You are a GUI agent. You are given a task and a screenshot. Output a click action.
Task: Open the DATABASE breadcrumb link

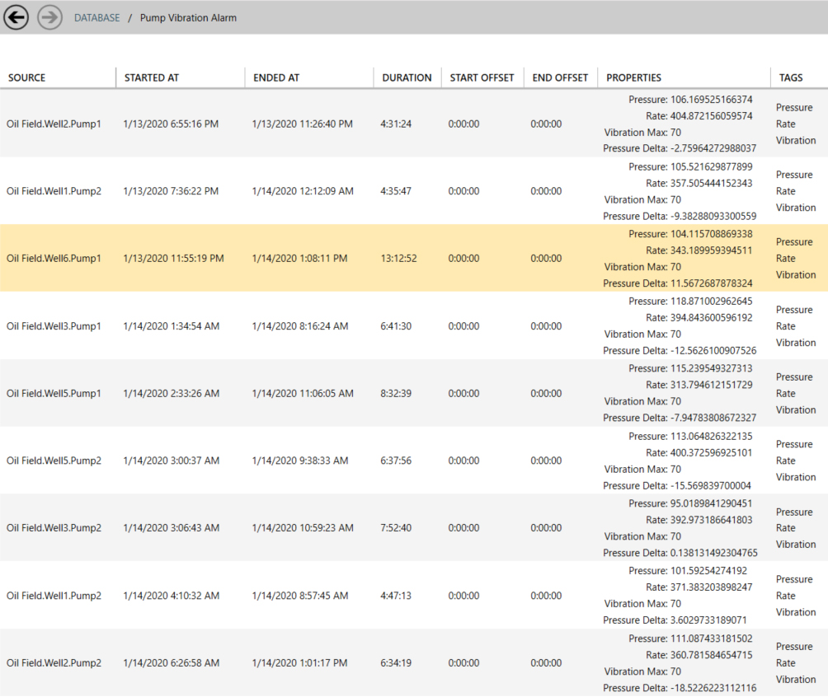coord(96,17)
